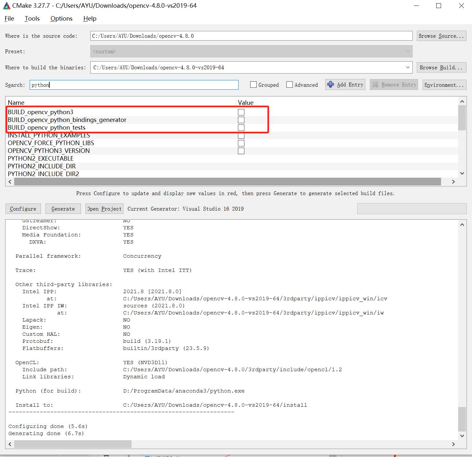The image size is (472, 457).
Task: Click the 'Generating done (6.7s)' log line
Action: 46,433
